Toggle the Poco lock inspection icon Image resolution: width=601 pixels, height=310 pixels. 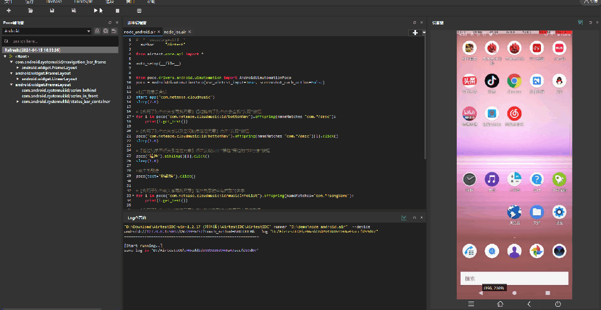(97, 31)
